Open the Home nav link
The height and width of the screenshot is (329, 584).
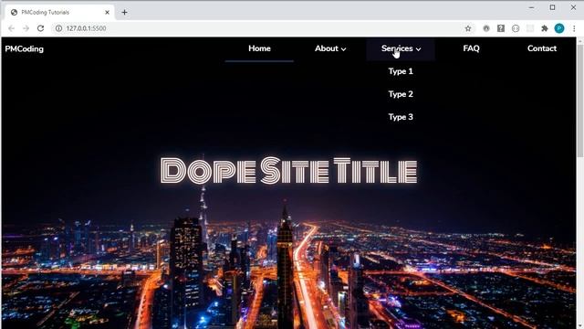259,48
